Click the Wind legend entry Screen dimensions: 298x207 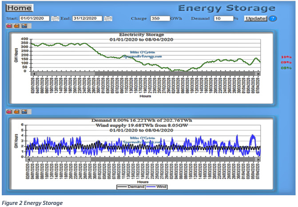pyautogui.click(x=156, y=187)
